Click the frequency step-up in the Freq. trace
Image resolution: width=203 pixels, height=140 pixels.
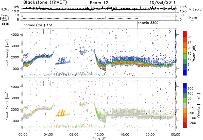coord(106,17)
